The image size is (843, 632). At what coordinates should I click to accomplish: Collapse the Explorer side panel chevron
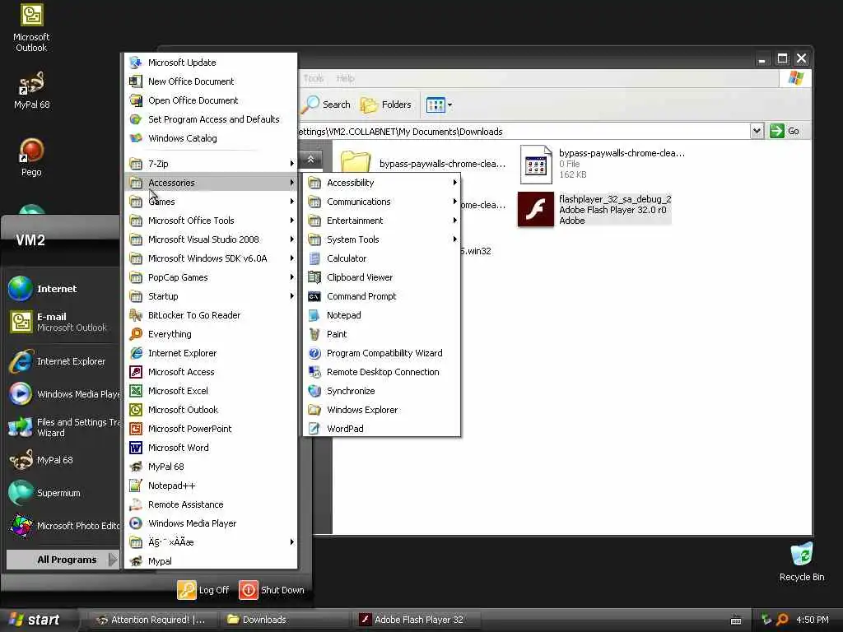click(310, 159)
